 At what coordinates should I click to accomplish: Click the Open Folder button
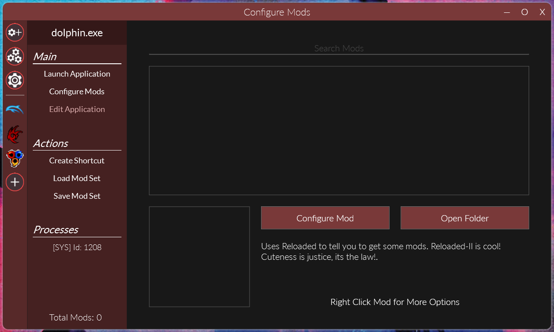(465, 218)
